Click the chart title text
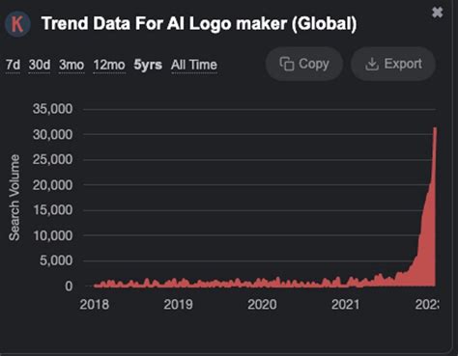The image size is (458, 356). click(x=199, y=24)
